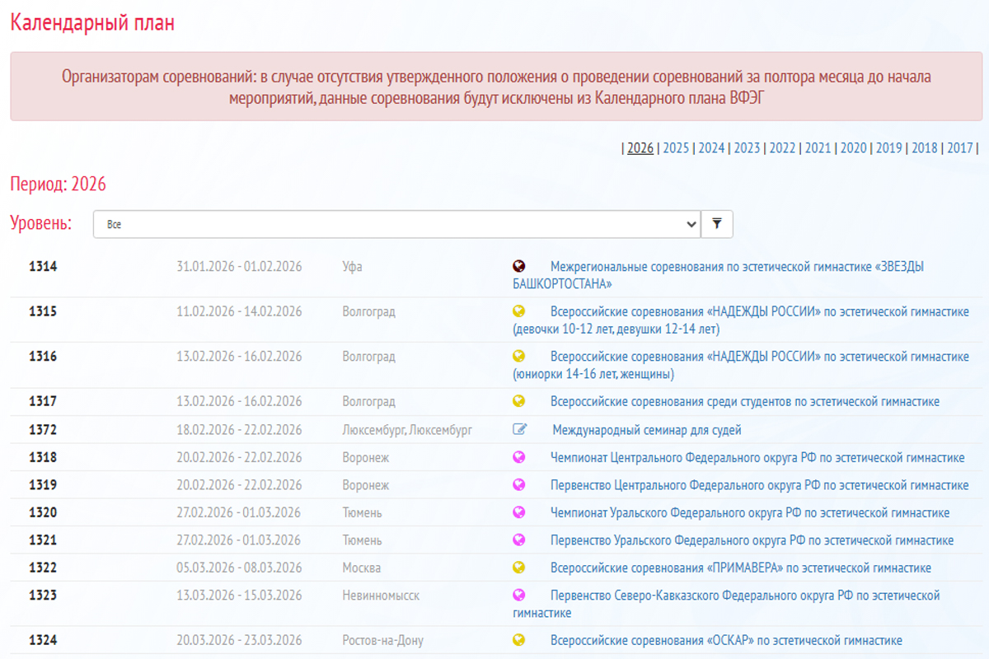
Task: Click the filter funnel icon button
Action: (x=716, y=224)
